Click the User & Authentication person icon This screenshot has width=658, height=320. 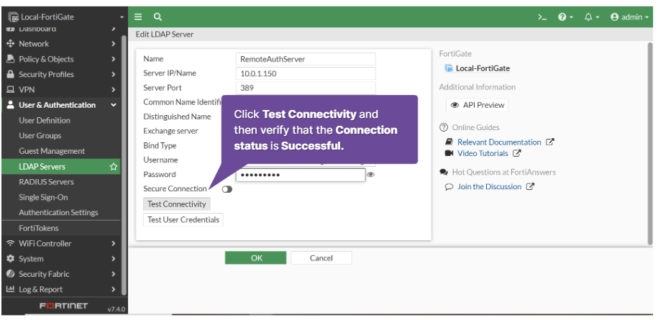[x=11, y=105]
